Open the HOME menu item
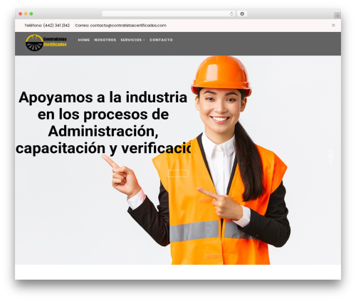The image size is (356, 301). coord(84,40)
